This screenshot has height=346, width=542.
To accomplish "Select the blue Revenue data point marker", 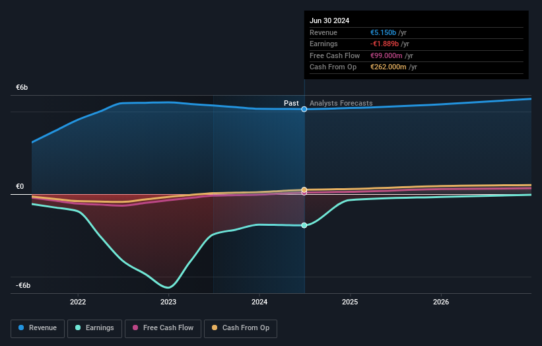I will point(304,109).
